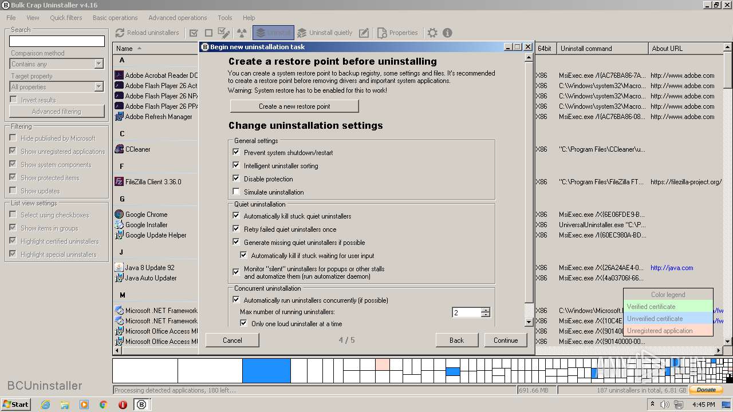The height and width of the screenshot is (412, 733).
Task: Open the media player taskbar icon
Action: click(84, 405)
